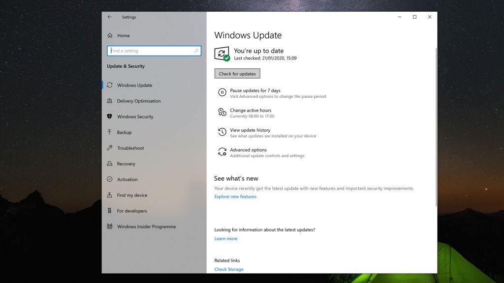Click the Check Storage link
Screen dimensions: 504x283
pyautogui.click(x=228, y=269)
